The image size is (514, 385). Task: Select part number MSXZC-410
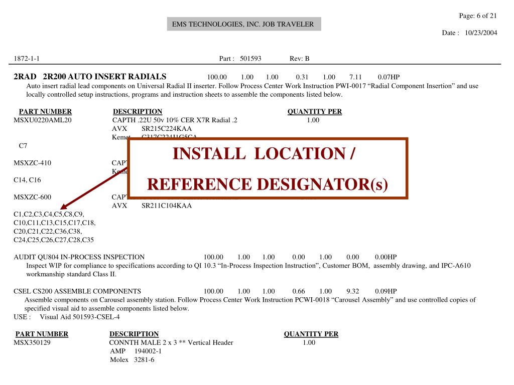tap(33, 163)
